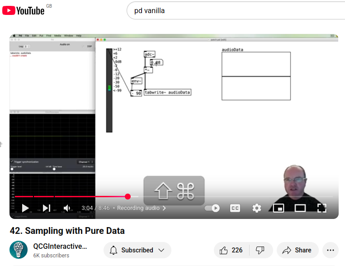Open the Pd Put menu in video
The image size is (345, 266).
(x=41, y=36)
